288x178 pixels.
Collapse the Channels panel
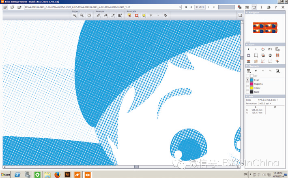(247, 66)
